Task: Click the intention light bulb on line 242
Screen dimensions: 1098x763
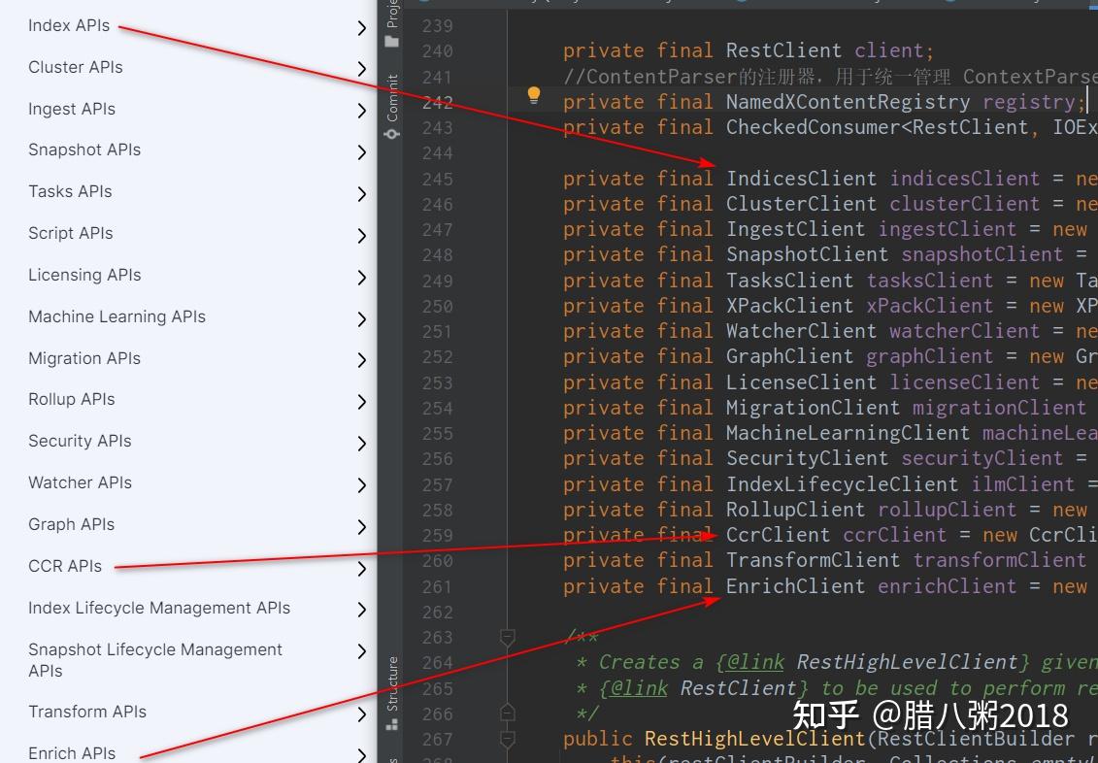Action: 533,94
